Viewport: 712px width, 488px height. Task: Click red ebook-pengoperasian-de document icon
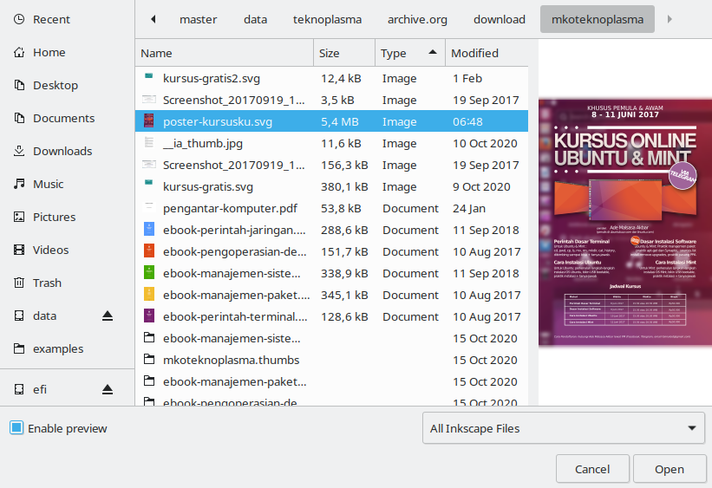pyautogui.click(x=149, y=251)
